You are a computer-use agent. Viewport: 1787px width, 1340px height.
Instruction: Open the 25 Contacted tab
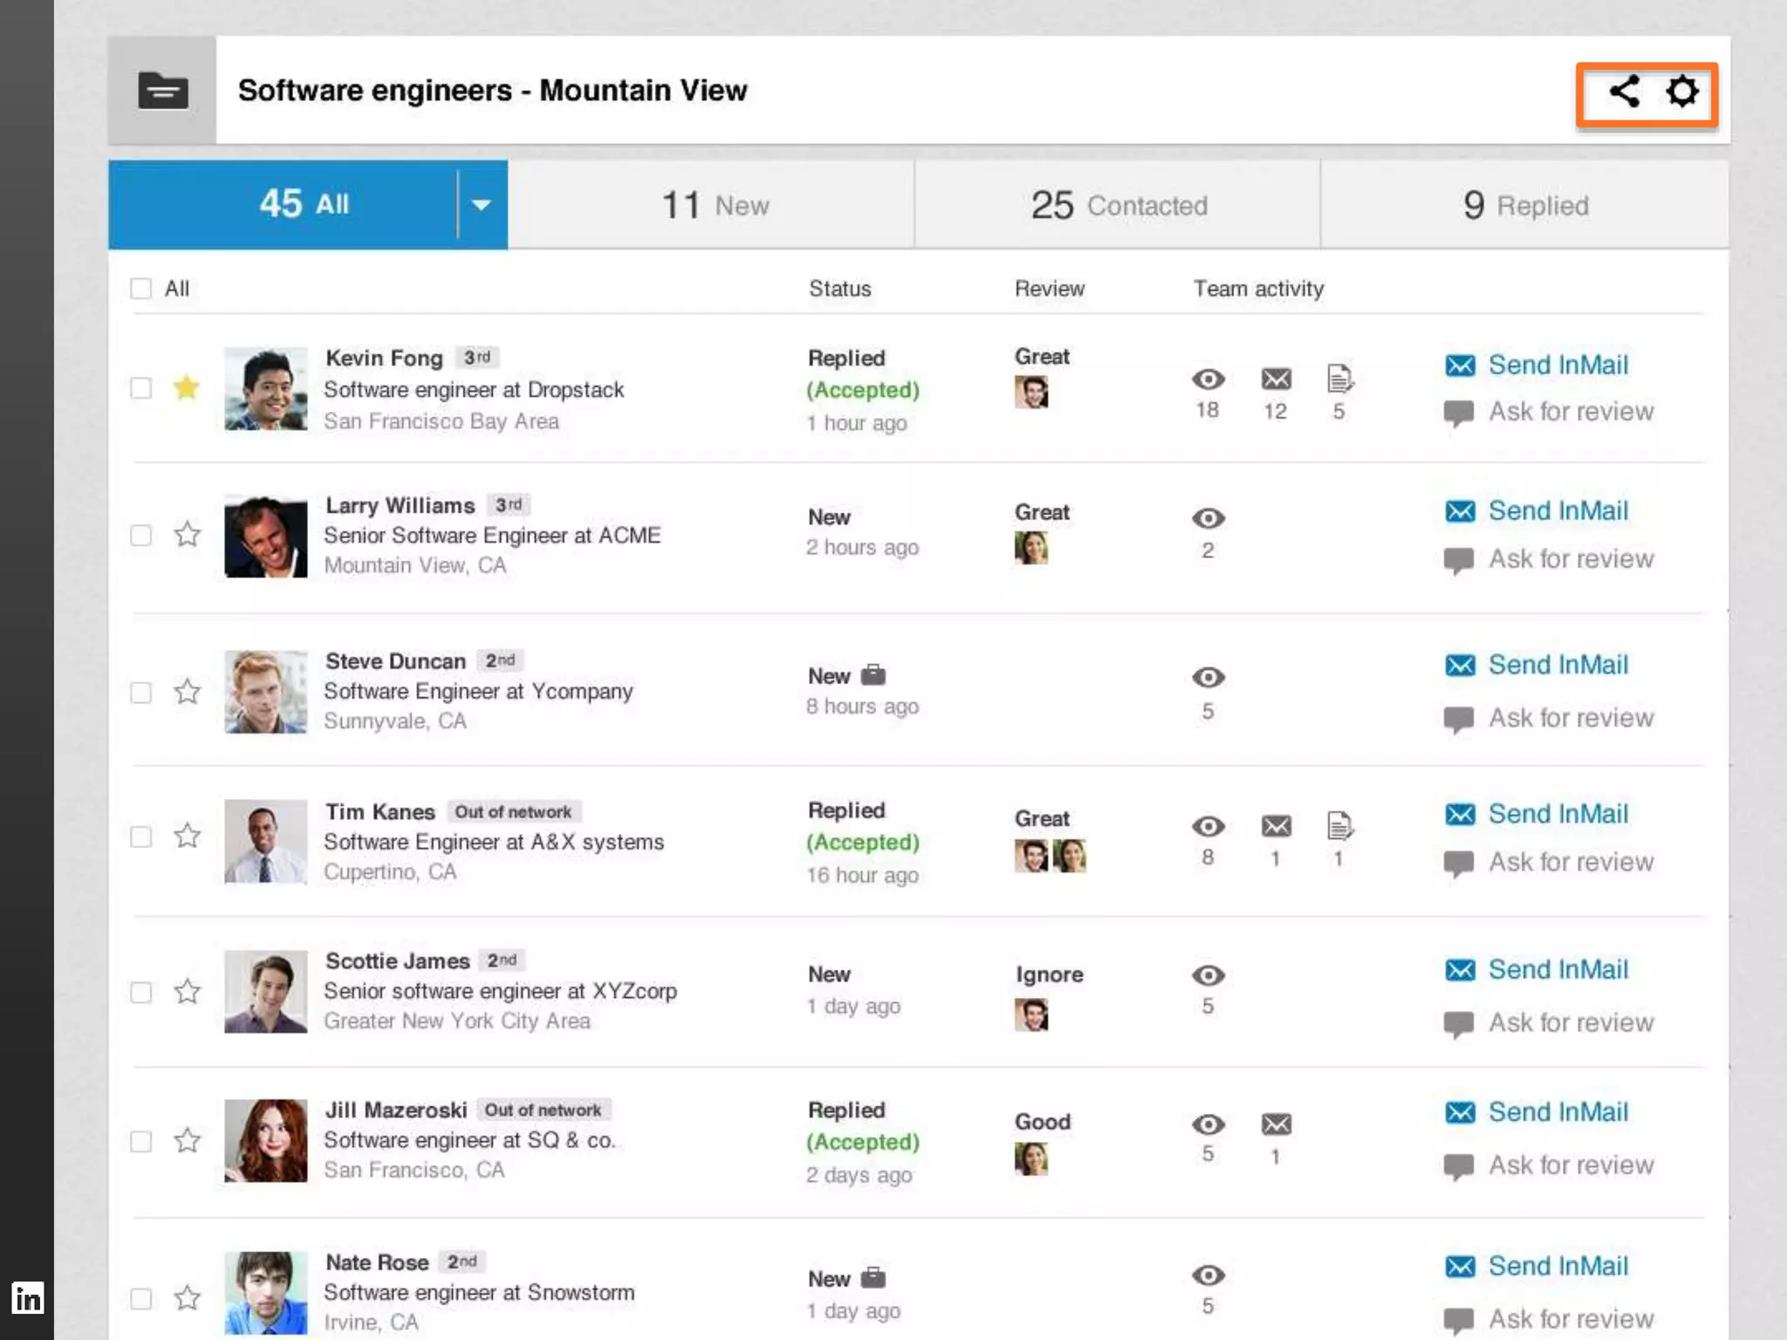(1118, 206)
